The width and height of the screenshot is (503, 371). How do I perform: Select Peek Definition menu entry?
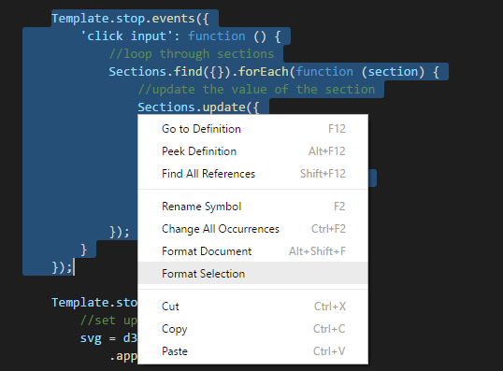(x=252, y=151)
